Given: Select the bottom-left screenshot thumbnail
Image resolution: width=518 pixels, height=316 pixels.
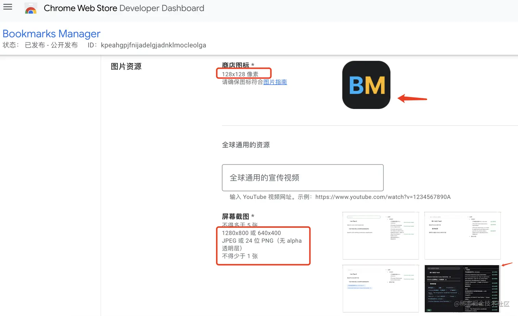Looking at the screenshot, I should pos(381,289).
